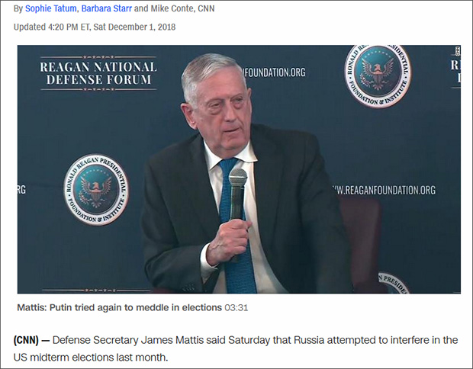The height and width of the screenshot is (369, 473).
Task: Click the Ronald Reagan Presidential seal at top right
Action: click(x=378, y=75)
